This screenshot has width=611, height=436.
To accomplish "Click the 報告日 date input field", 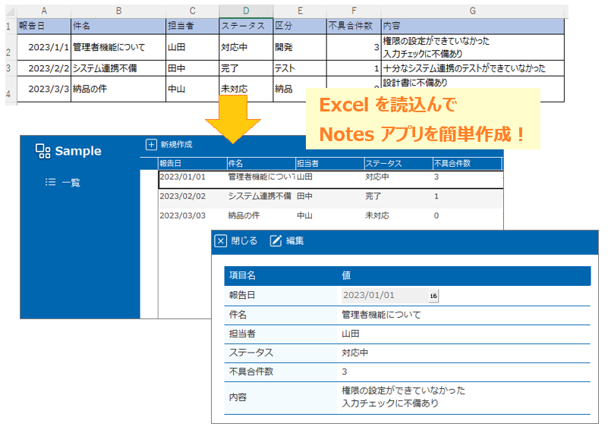I will [385, 296].
